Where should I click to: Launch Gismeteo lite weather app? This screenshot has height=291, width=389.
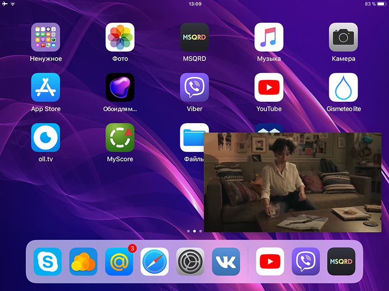(x=343, y=87)
